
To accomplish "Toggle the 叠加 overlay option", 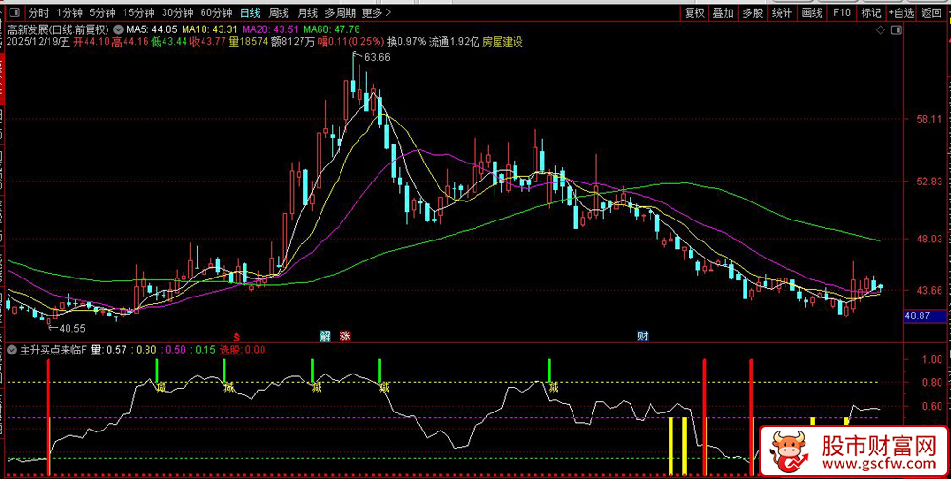I will pos(723,13).
